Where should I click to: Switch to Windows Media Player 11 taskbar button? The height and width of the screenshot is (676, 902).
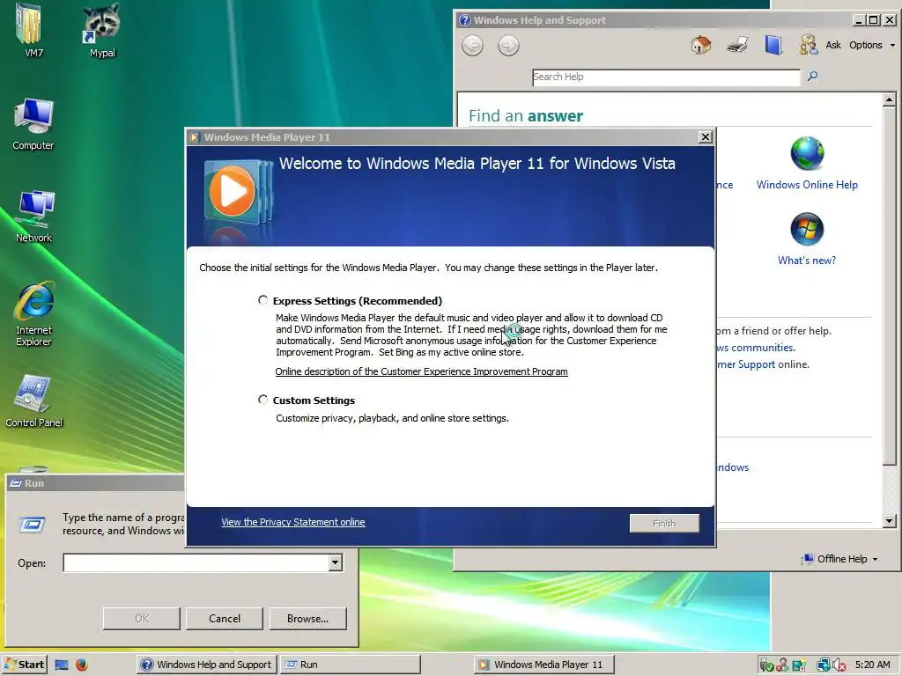[544, 665]
